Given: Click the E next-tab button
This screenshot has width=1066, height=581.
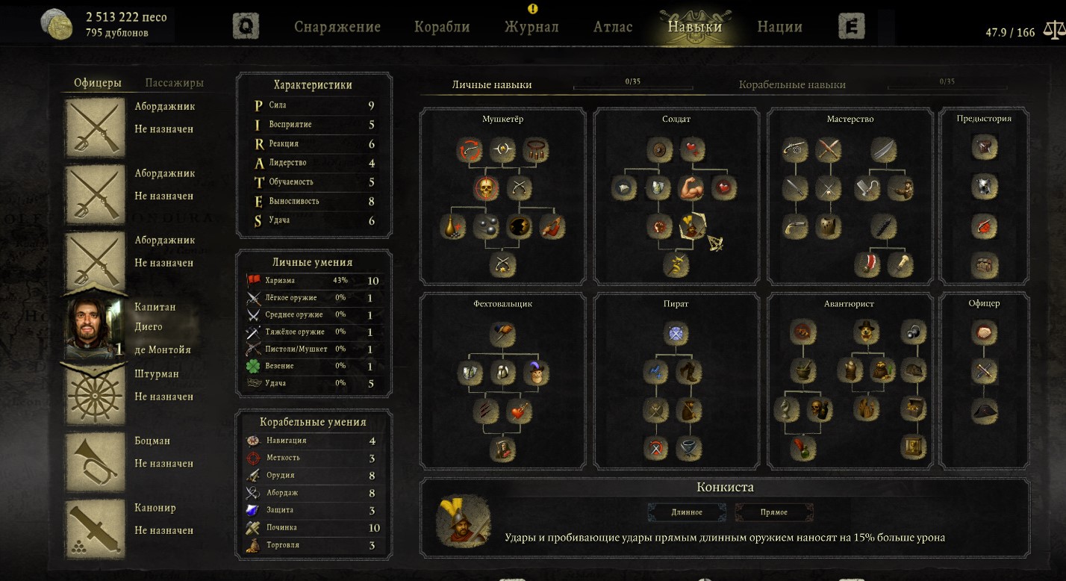Looking at the screenshot, I should 851,26.
